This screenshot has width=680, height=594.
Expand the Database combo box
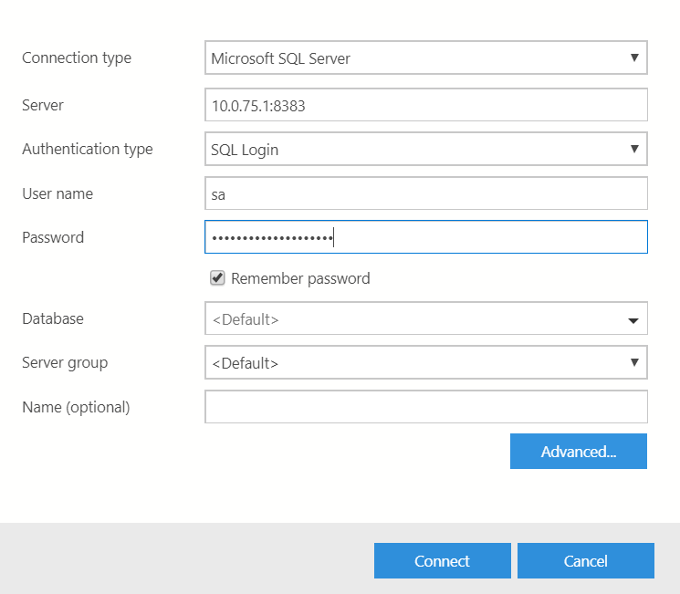pyautogui.click(x=426, y=318)
